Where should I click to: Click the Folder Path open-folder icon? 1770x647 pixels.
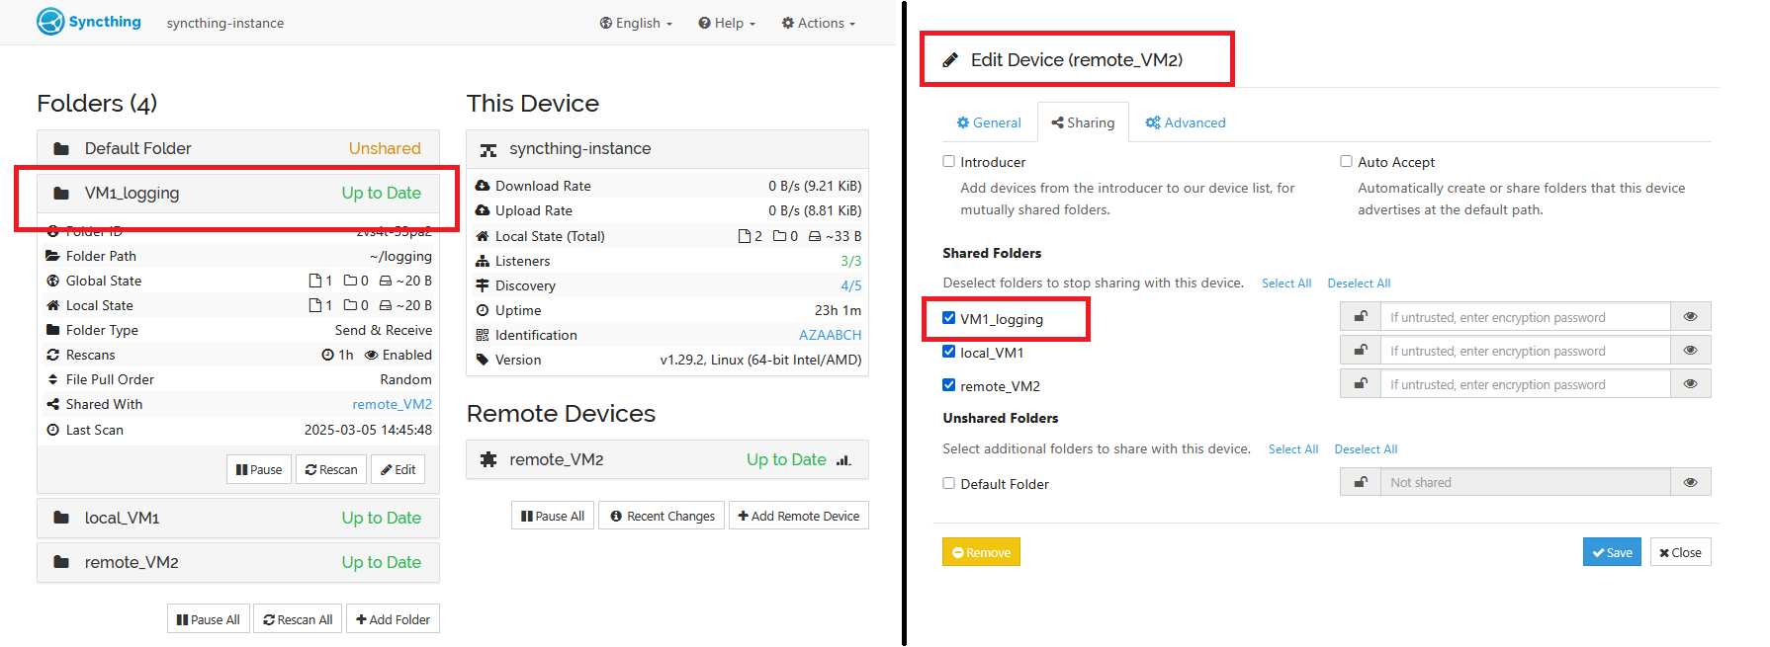click(x=53, y=256)
